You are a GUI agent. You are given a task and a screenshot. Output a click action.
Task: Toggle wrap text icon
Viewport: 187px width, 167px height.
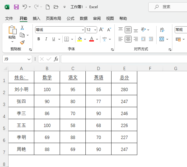click(162, 30)
